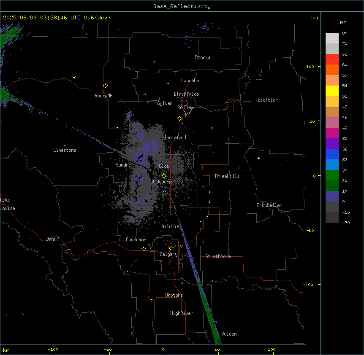Select the purple 0-10 dBZ color swatch
364x355 pixels.
(x=332, y=196)
